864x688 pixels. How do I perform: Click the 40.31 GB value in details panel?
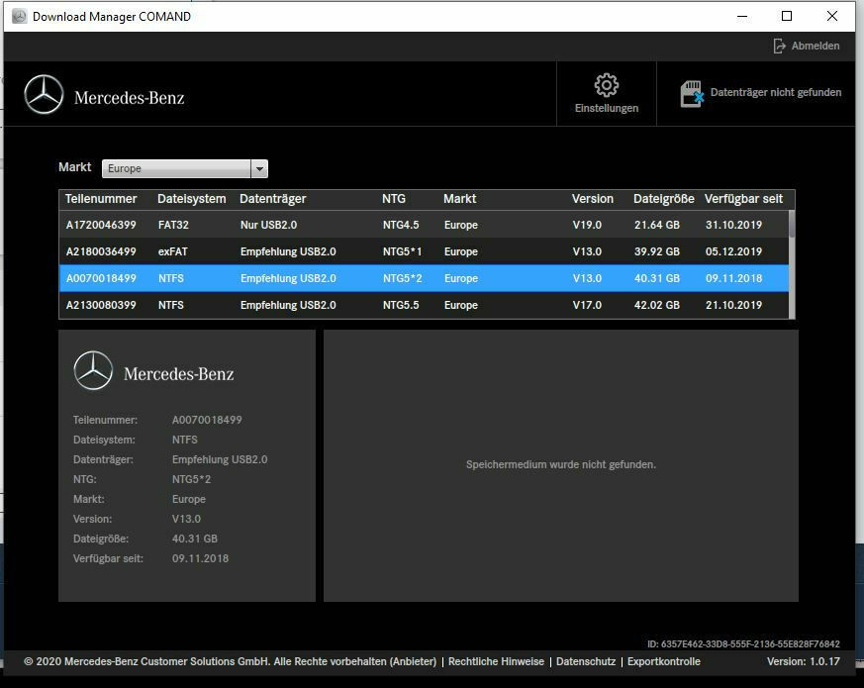(195, 539)
